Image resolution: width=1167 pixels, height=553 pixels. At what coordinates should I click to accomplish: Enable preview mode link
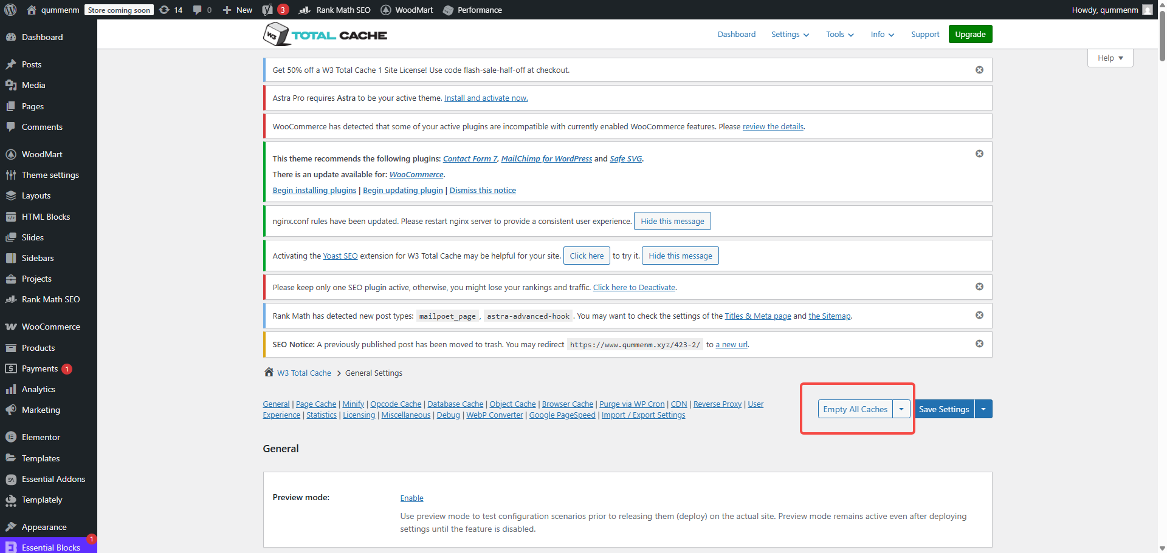411,498
